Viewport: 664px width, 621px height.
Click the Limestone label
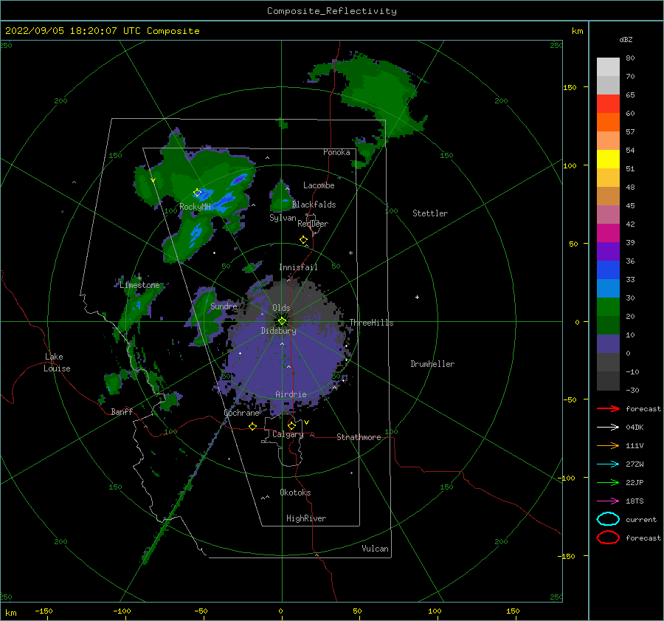[x=139, y=285]
